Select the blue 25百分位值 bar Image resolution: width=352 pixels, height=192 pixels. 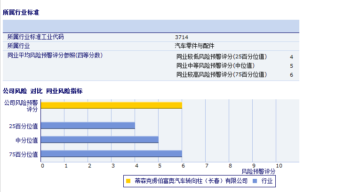click(88, 126)
